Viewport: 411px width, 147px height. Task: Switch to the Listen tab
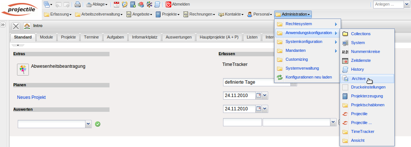tap(252, 37)
